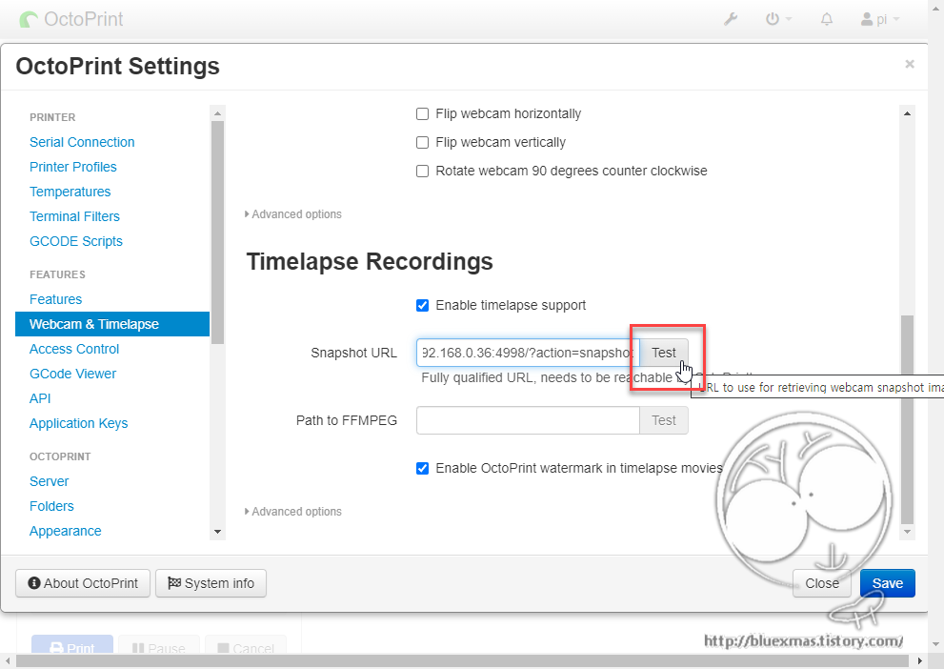The height and width of the screenshot is (669, 944).
Task: Open API settings
Action: 40,398
